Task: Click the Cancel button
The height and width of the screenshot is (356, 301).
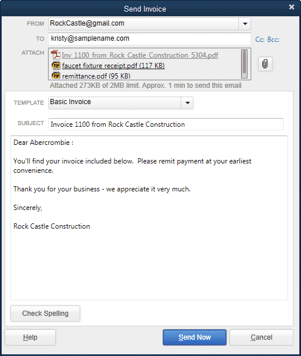Action: [261, 337]
